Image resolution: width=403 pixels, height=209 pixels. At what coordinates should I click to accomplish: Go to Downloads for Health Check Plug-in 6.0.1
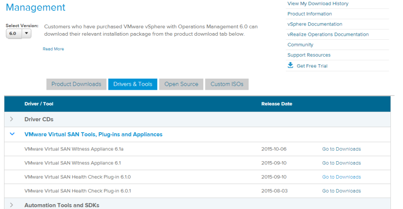341,191
